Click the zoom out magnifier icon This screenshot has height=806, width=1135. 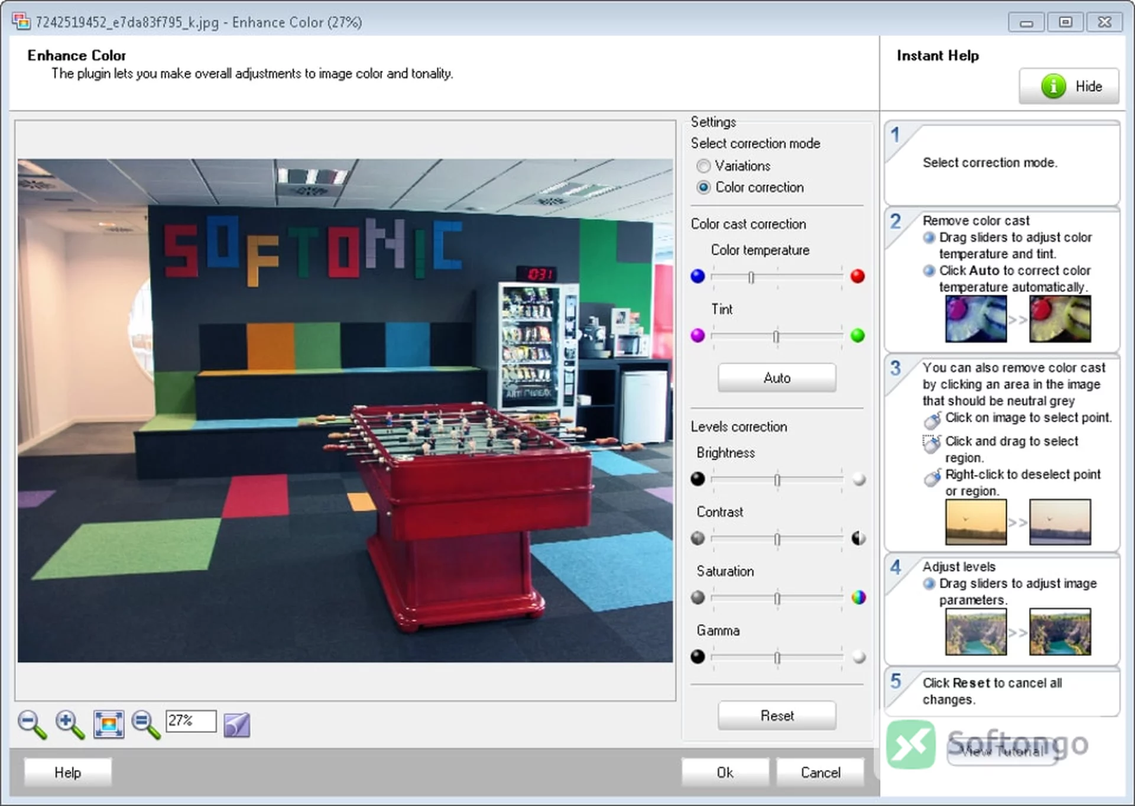pyautogui.click(x=32, y=724)
